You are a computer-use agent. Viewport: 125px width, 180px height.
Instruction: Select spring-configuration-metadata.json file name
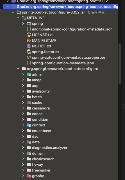63,63
